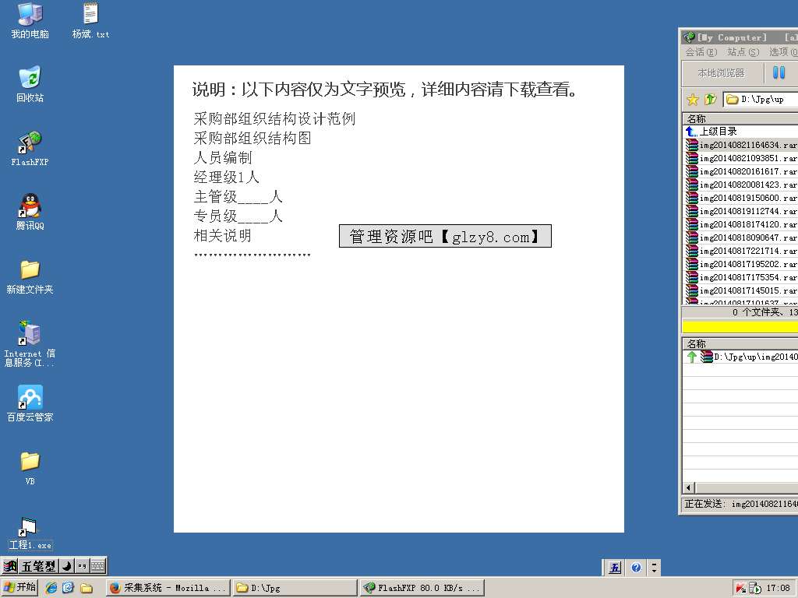Click Internet Explorer quick launch icon

point(51,588)
